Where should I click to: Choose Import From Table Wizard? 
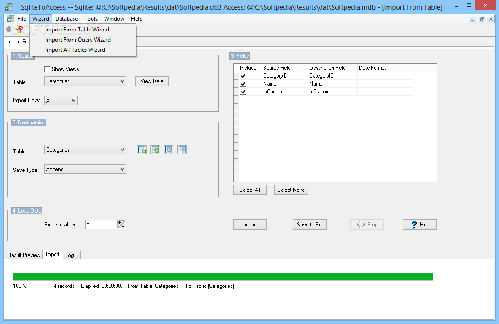click(83, 30)
